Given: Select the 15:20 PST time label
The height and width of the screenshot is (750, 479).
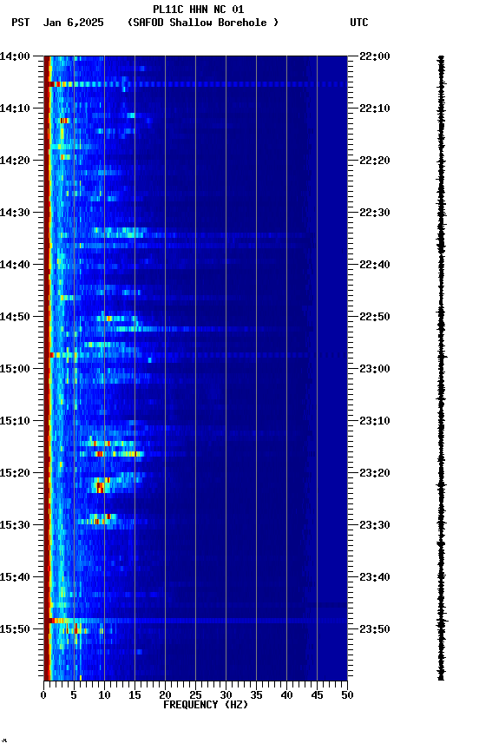Looking at the screenshot, I should [15, 474].
